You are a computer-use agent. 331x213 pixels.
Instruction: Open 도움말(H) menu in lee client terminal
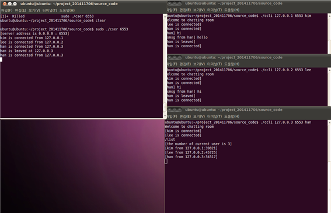[x=232, y=64]
